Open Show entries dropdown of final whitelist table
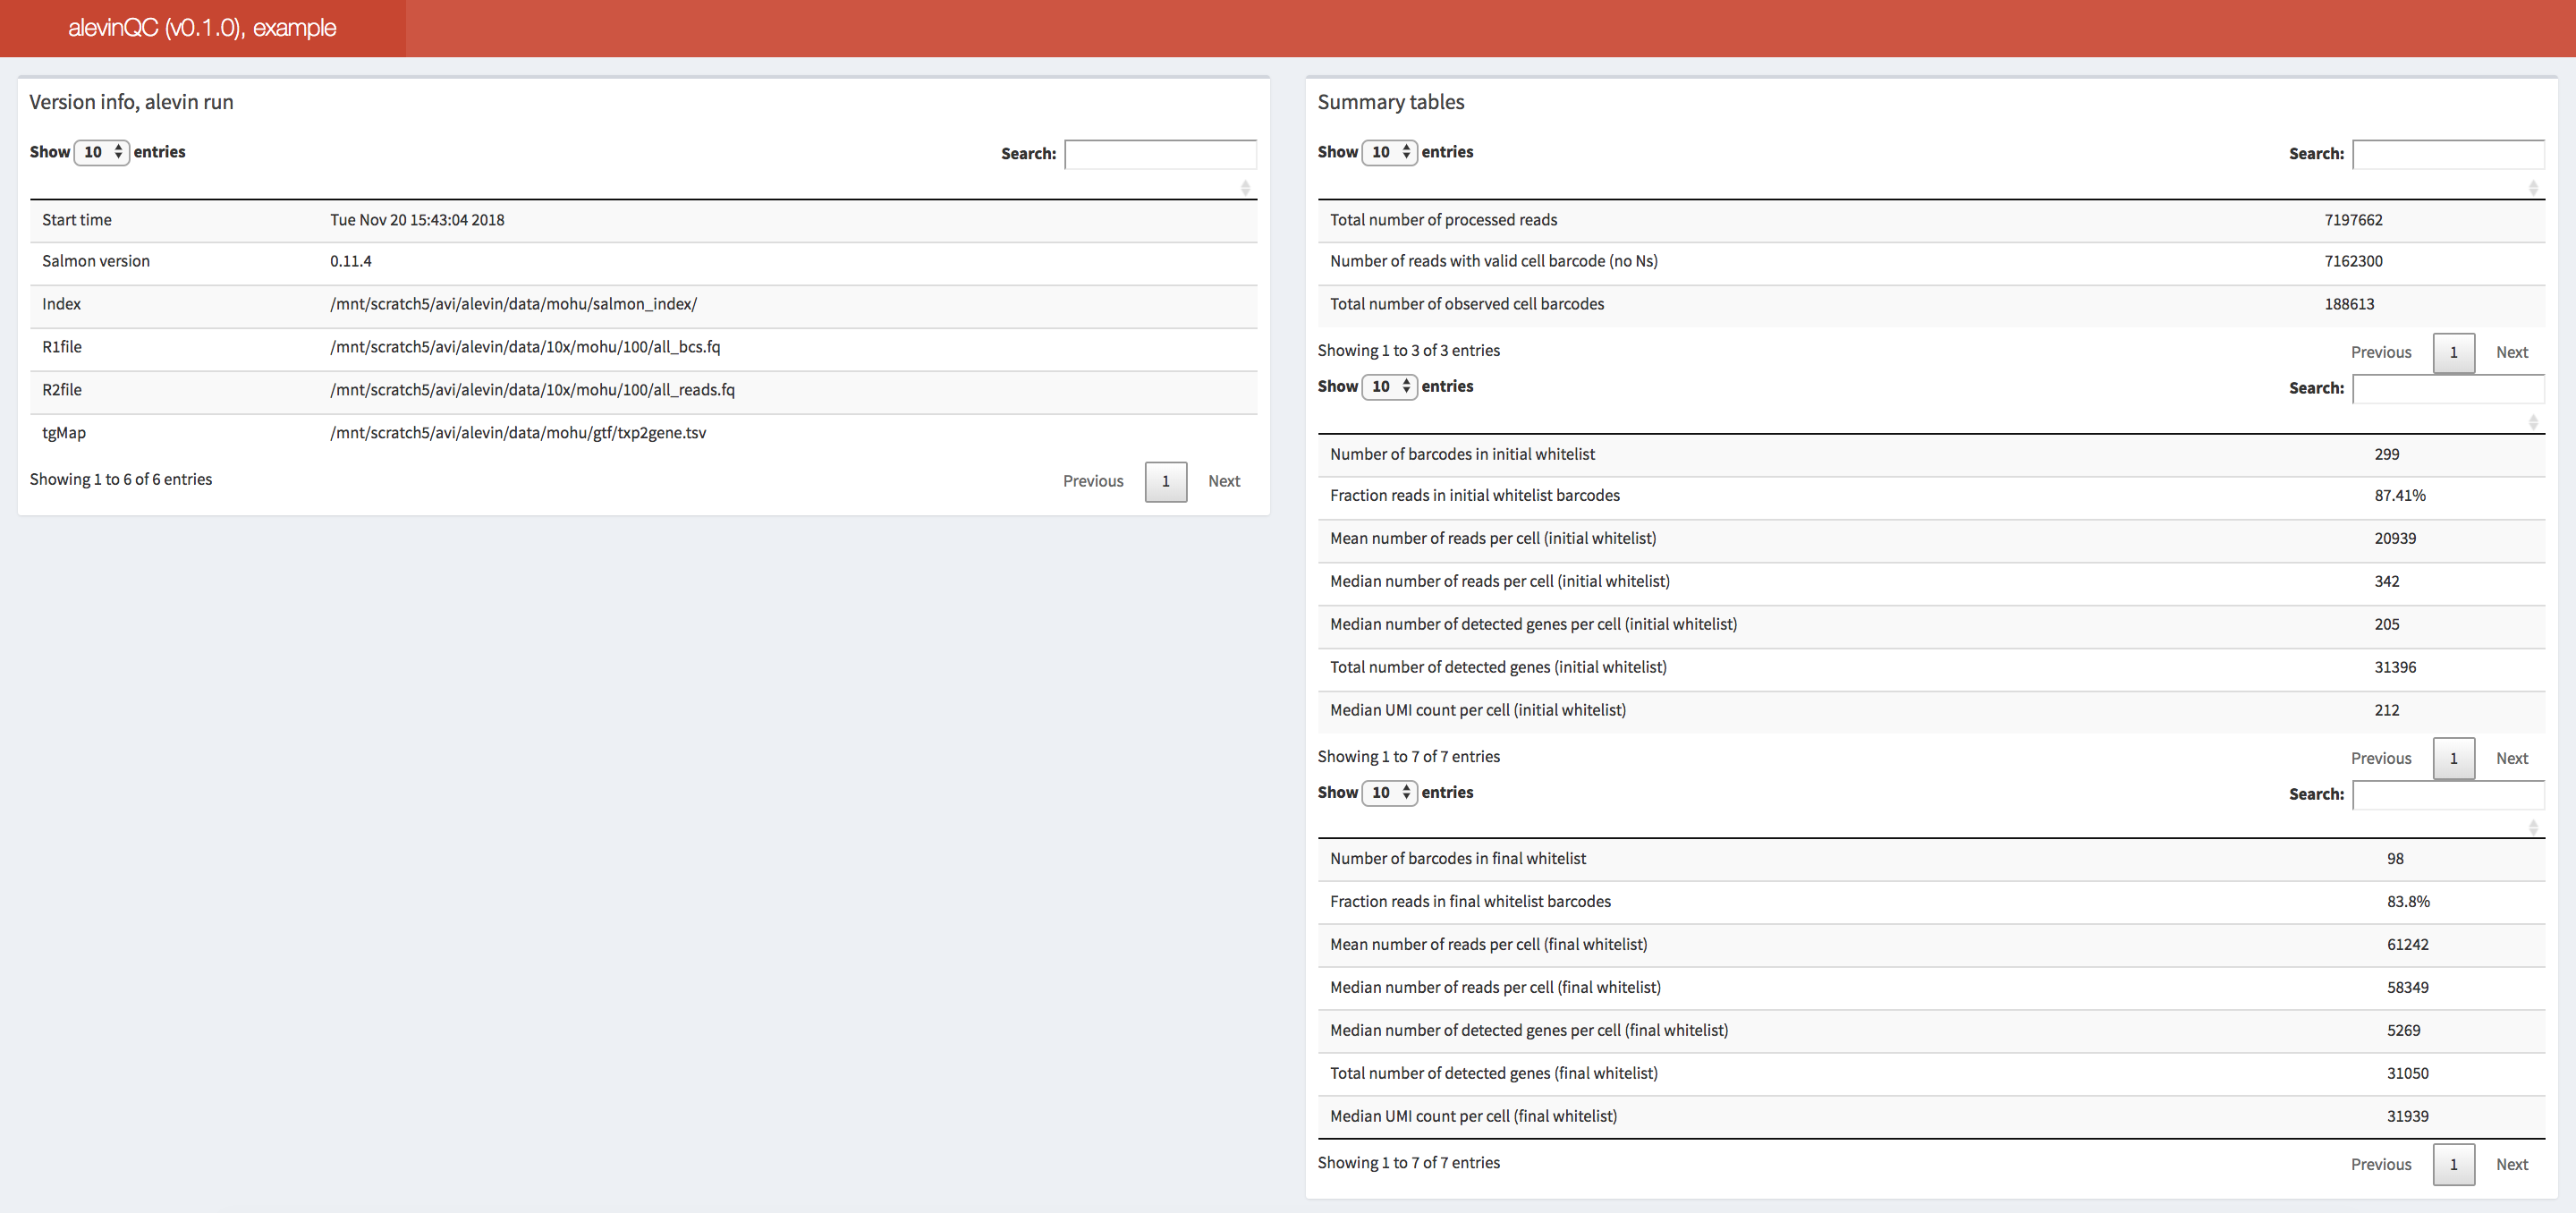 (x=1389, y=793)
